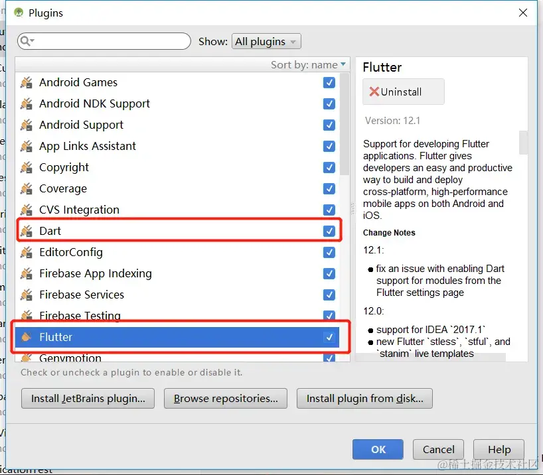Screen dimensions: 543x475
Task: Click the Cancel button
Action: (438, 449)
